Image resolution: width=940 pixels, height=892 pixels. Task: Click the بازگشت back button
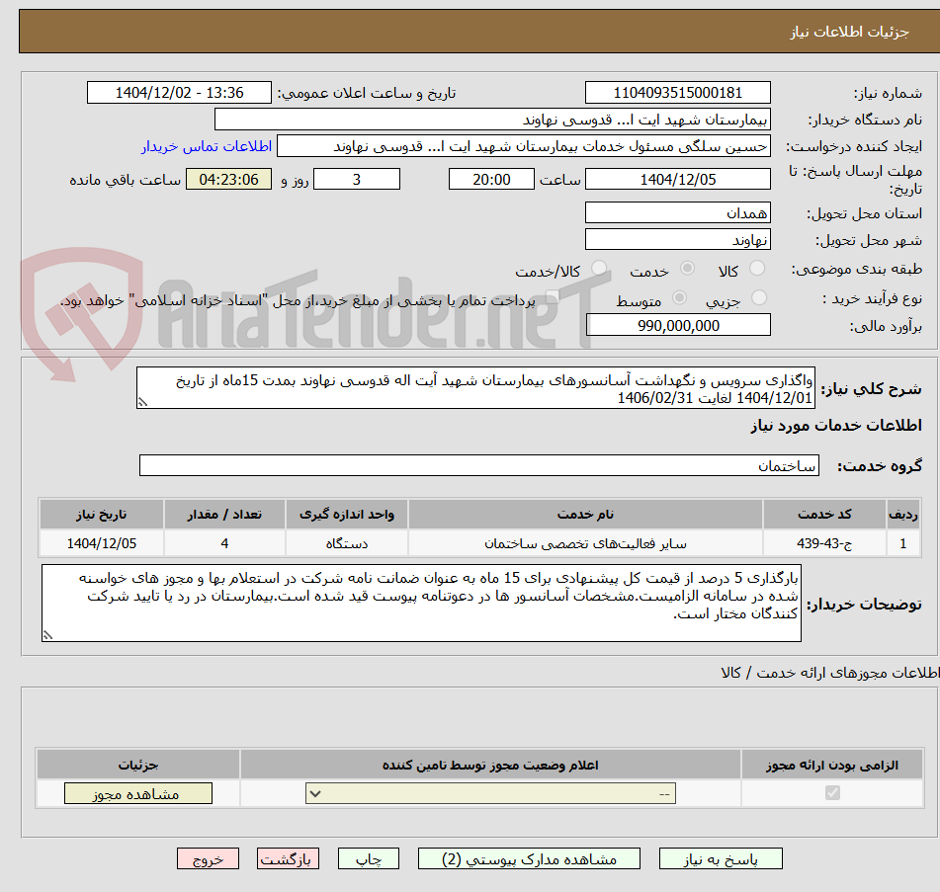[288, 859]
